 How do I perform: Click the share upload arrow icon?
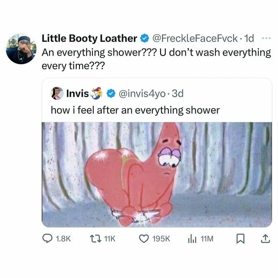pos(263,238)
